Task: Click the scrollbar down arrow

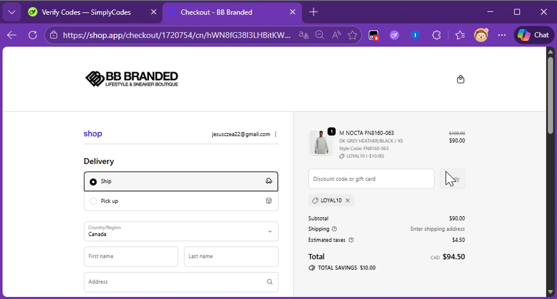Action: tap(550, 292)
